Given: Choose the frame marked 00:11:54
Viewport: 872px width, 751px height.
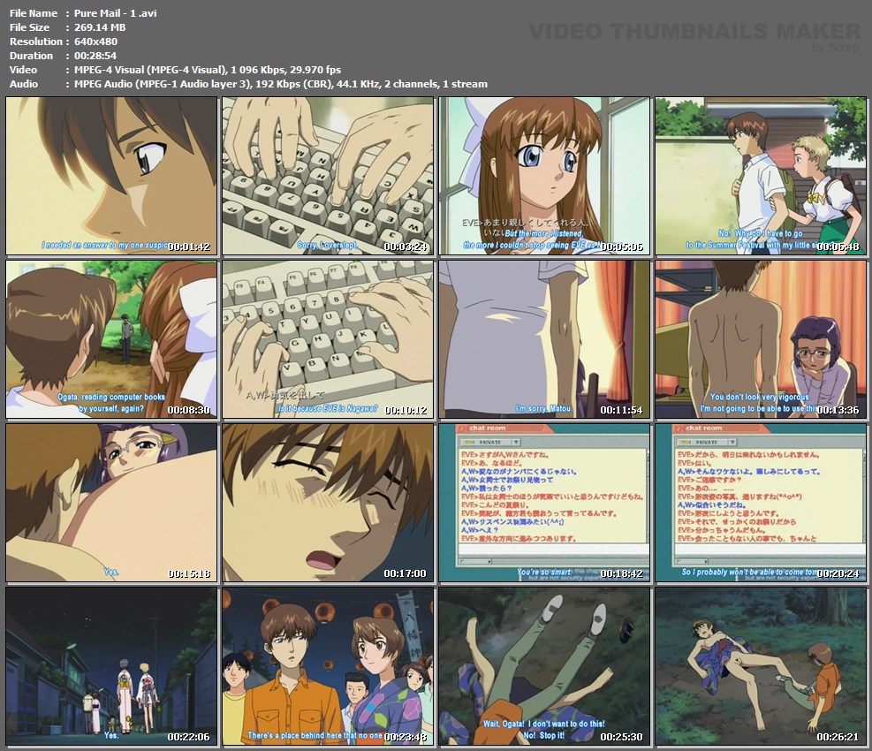Looking at the screenshot, I should click(x=544, y=339).
